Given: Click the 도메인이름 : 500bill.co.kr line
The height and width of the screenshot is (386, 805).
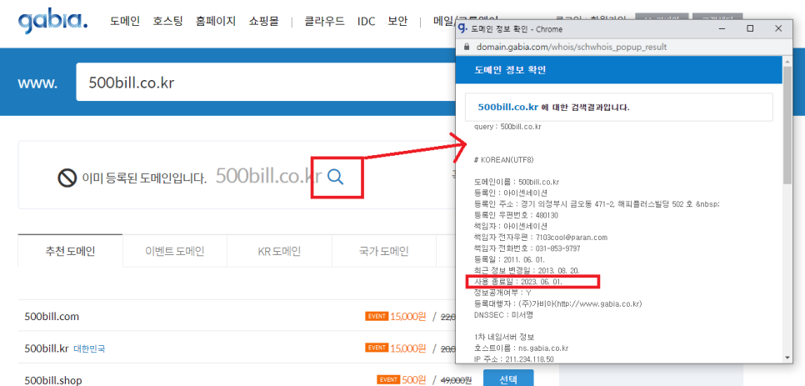Looking at the screenshot, I should (517, 182).
